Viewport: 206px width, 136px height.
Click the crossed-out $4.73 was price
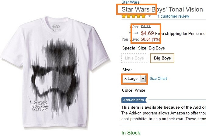[x=146, y=27]
